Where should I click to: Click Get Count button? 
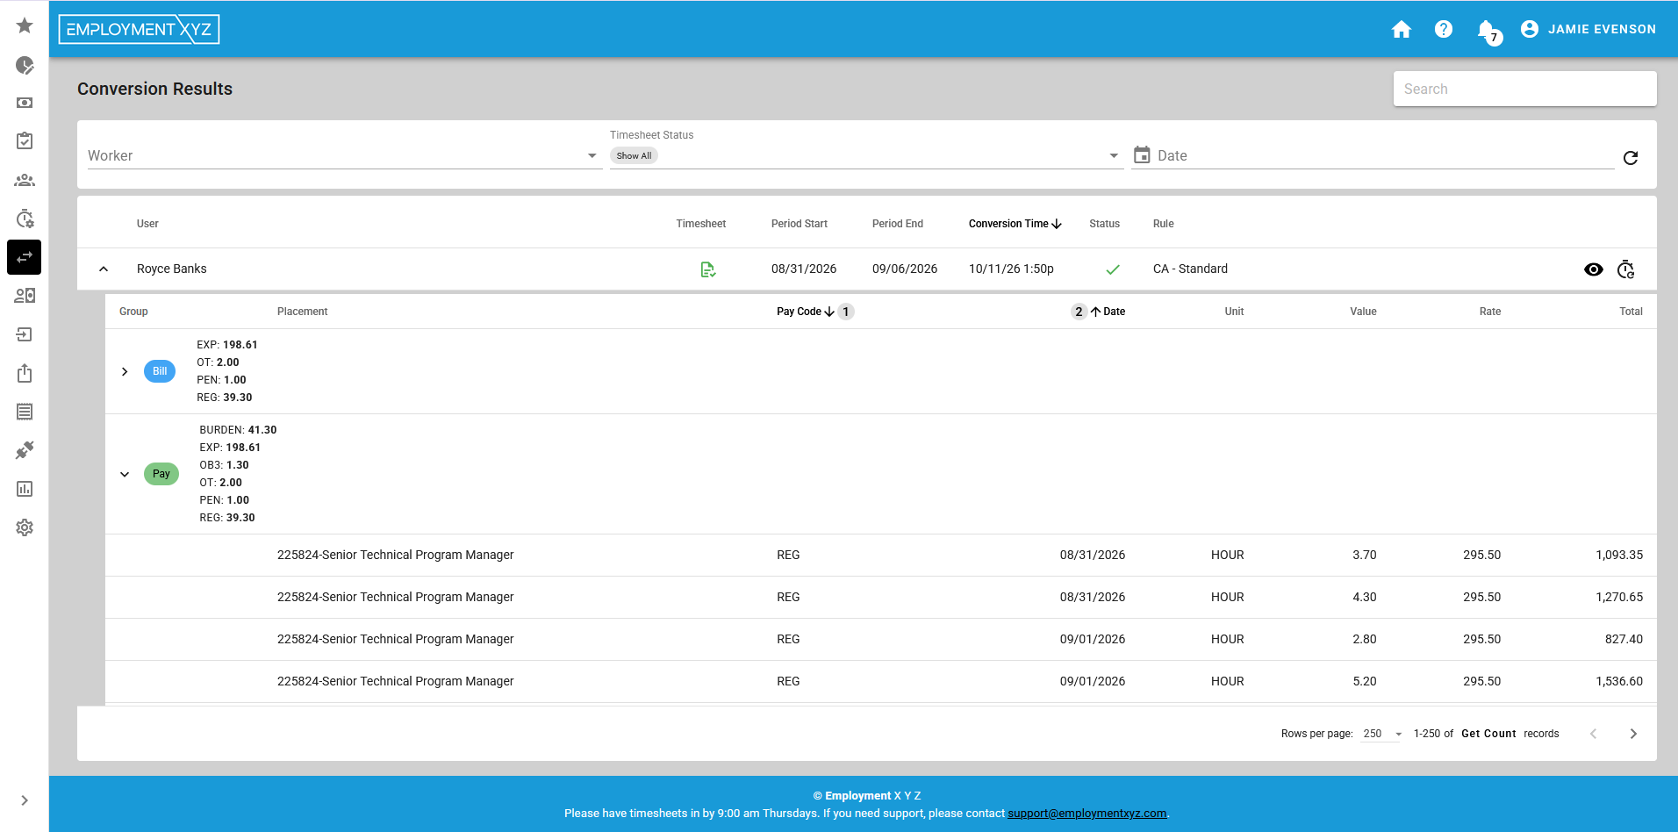point(1488,734)
